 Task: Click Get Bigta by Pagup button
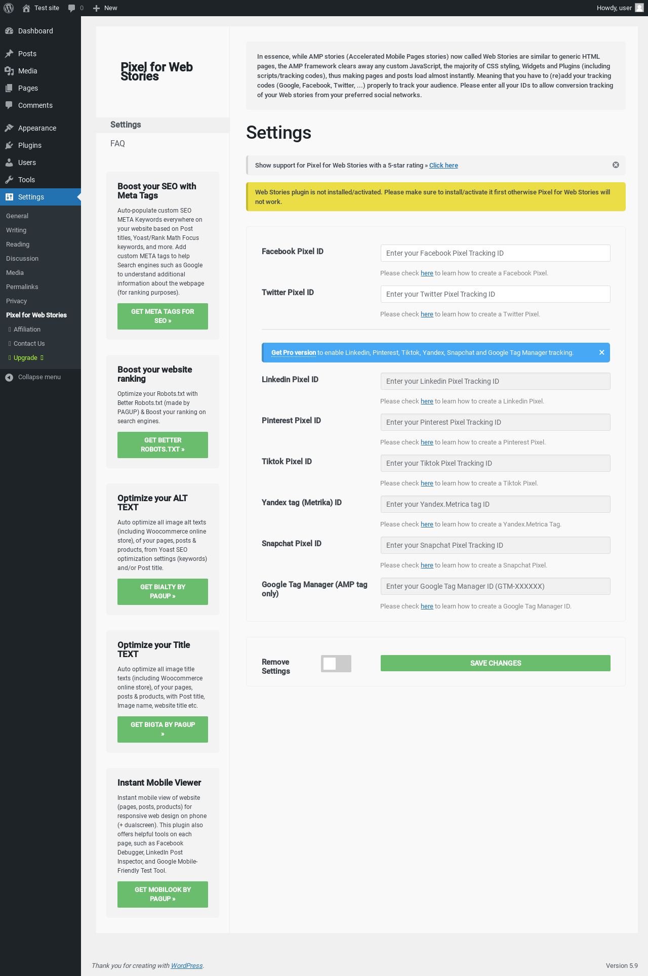(163, 729)
